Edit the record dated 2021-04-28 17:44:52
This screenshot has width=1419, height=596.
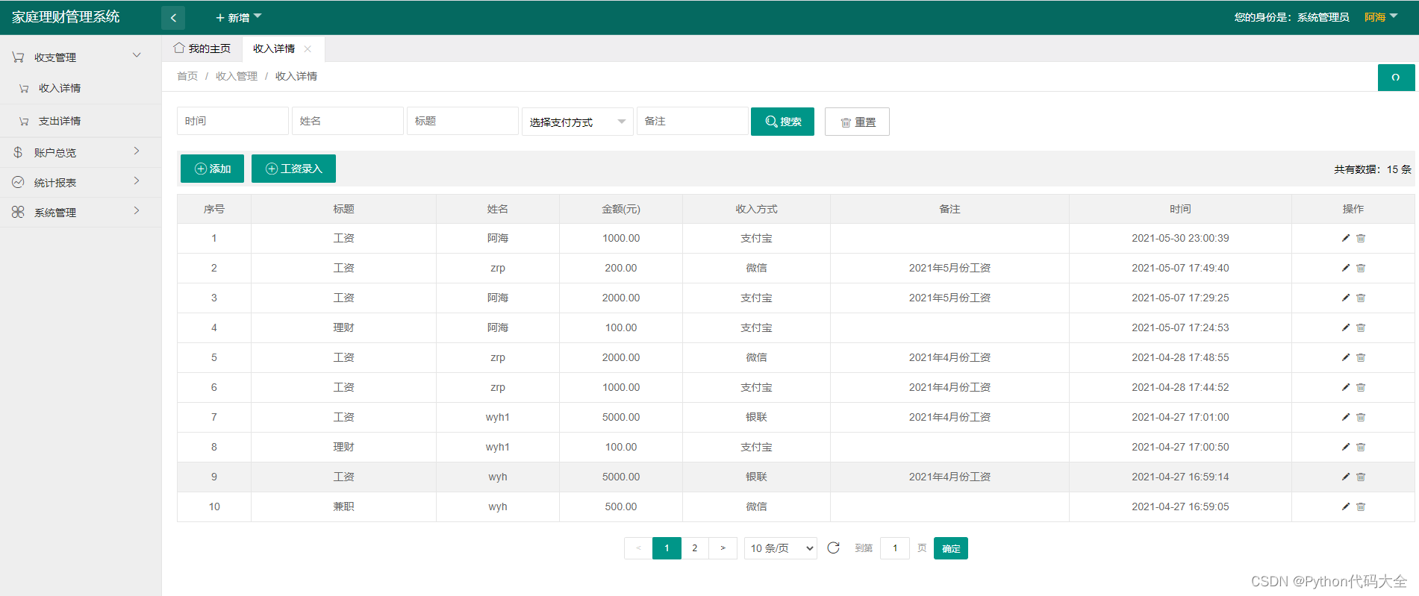point(1346,387)
